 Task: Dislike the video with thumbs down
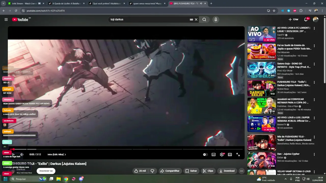[x=153, y=171]
